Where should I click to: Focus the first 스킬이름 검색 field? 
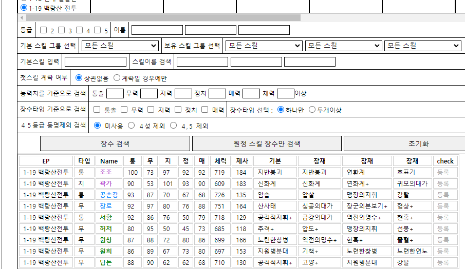[x=202, y=62]
